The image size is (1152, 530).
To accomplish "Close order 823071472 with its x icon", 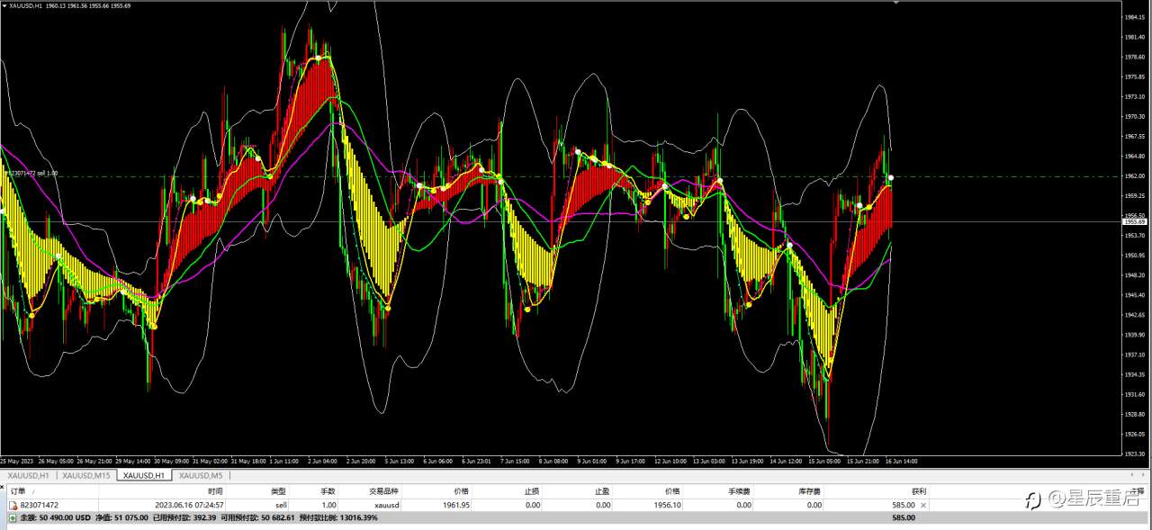I will pos(922,506).
